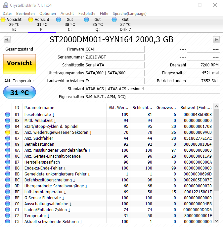Click the Parametername column header
The height and width of the screenshot is (227, 223).
pyautogui.click(x=65, y=108)
